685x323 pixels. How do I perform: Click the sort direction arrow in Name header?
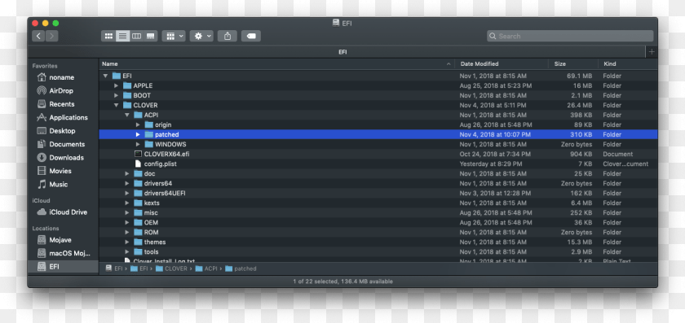click(x=449, y=64)
